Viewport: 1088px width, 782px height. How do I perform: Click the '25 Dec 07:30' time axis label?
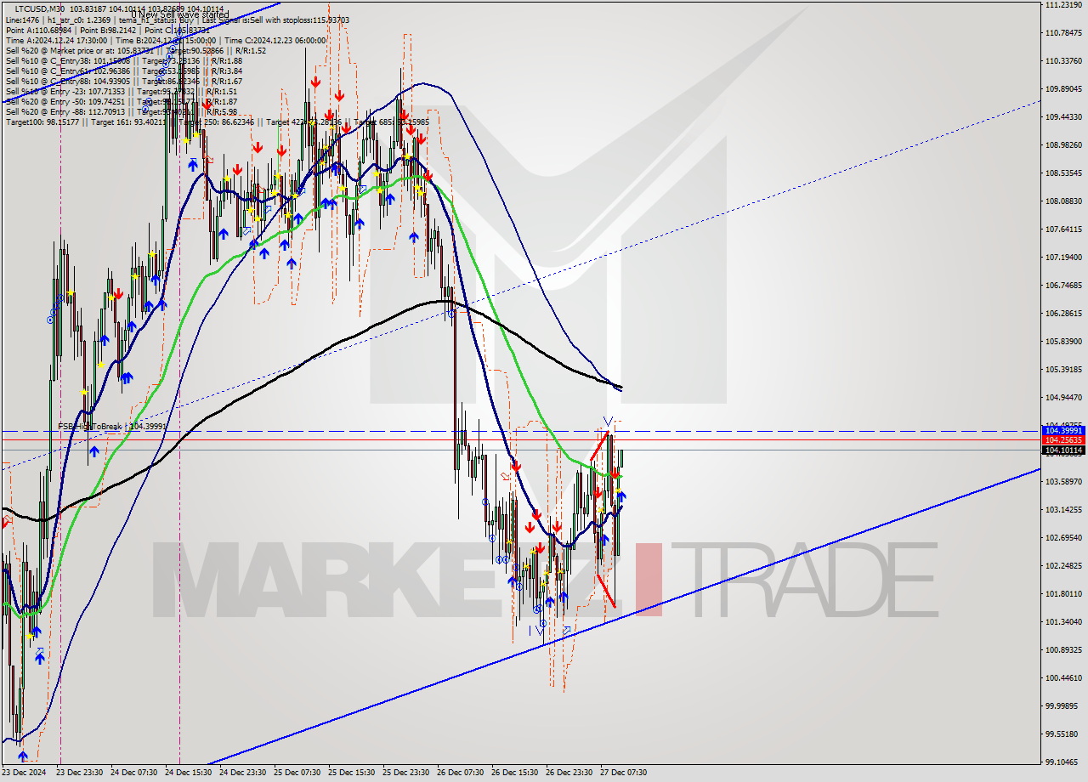tap(297, 773)
